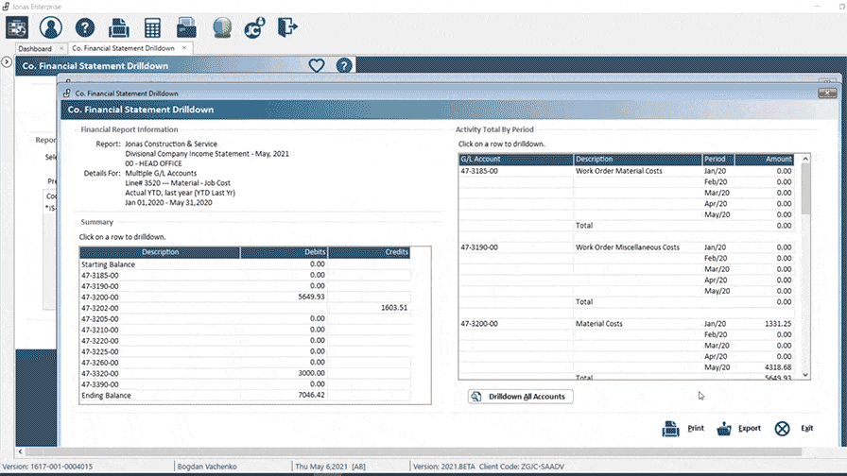Click the logout door icon
The height and width of the screenshot is (476, 847).
click(287, 27)
